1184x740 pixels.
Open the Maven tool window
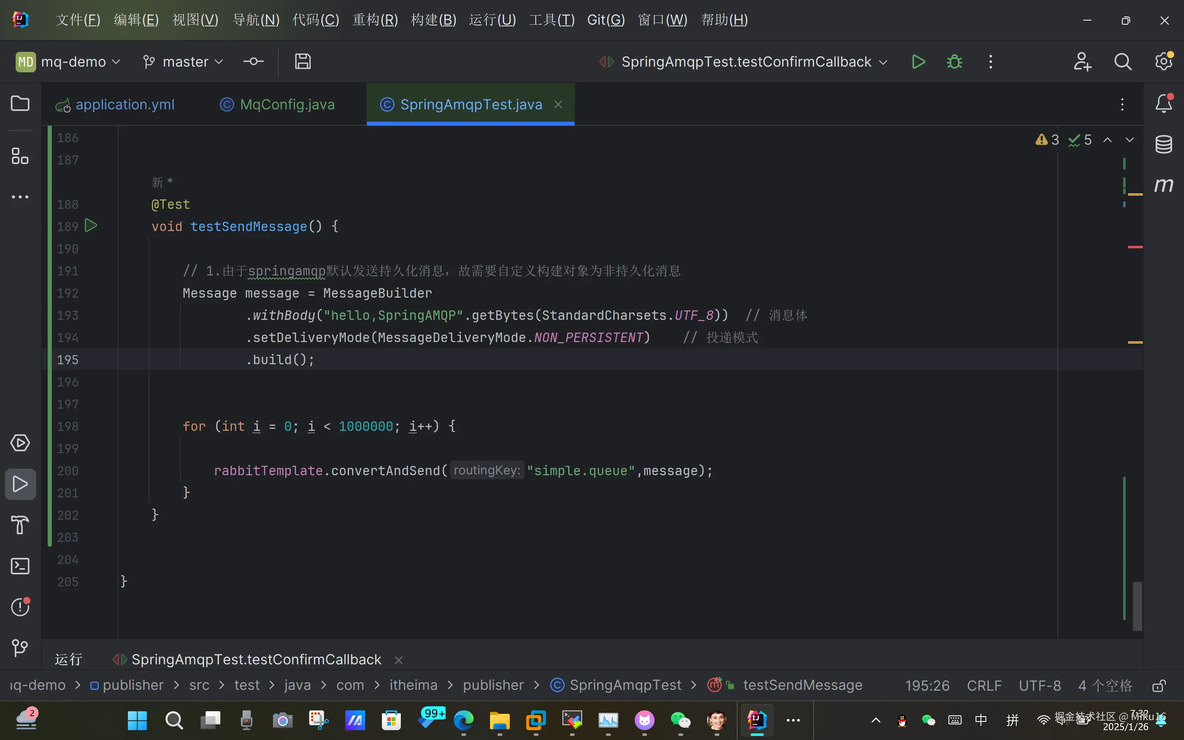click(x=1163, y=185)
